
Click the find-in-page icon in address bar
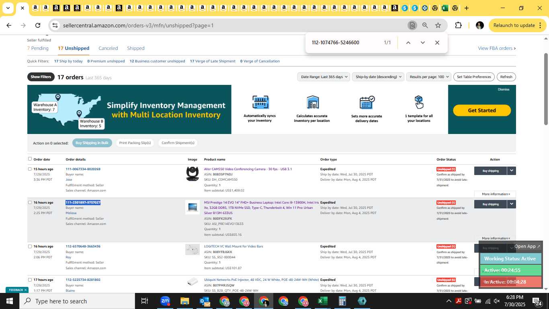tap(412, 25)
